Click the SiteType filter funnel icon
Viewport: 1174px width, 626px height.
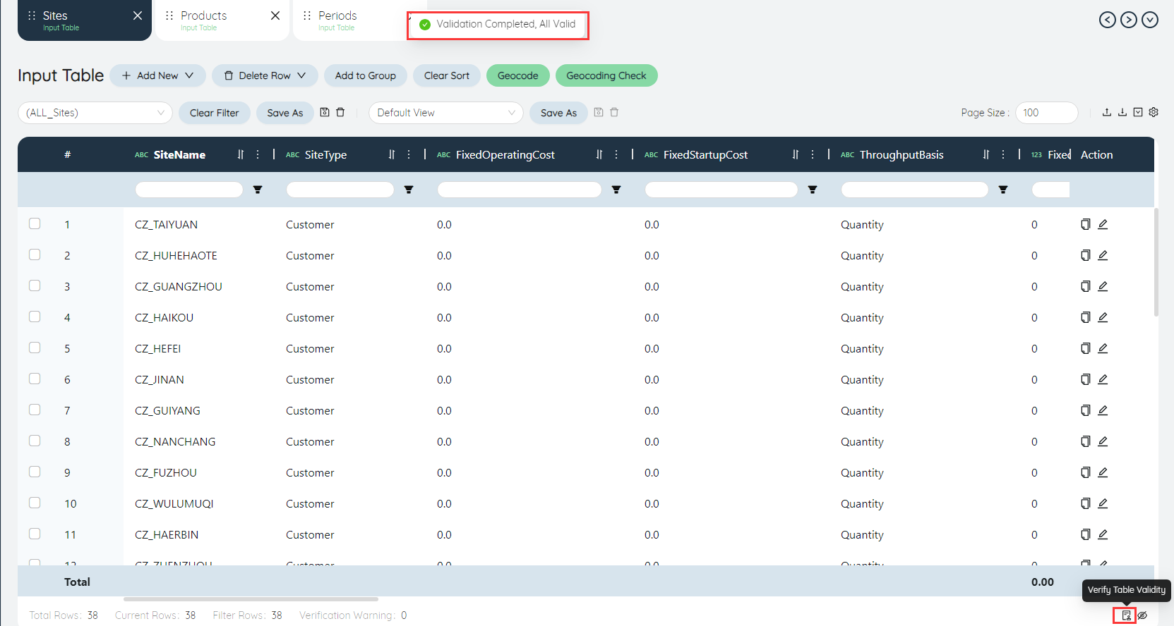coord(409,190)
